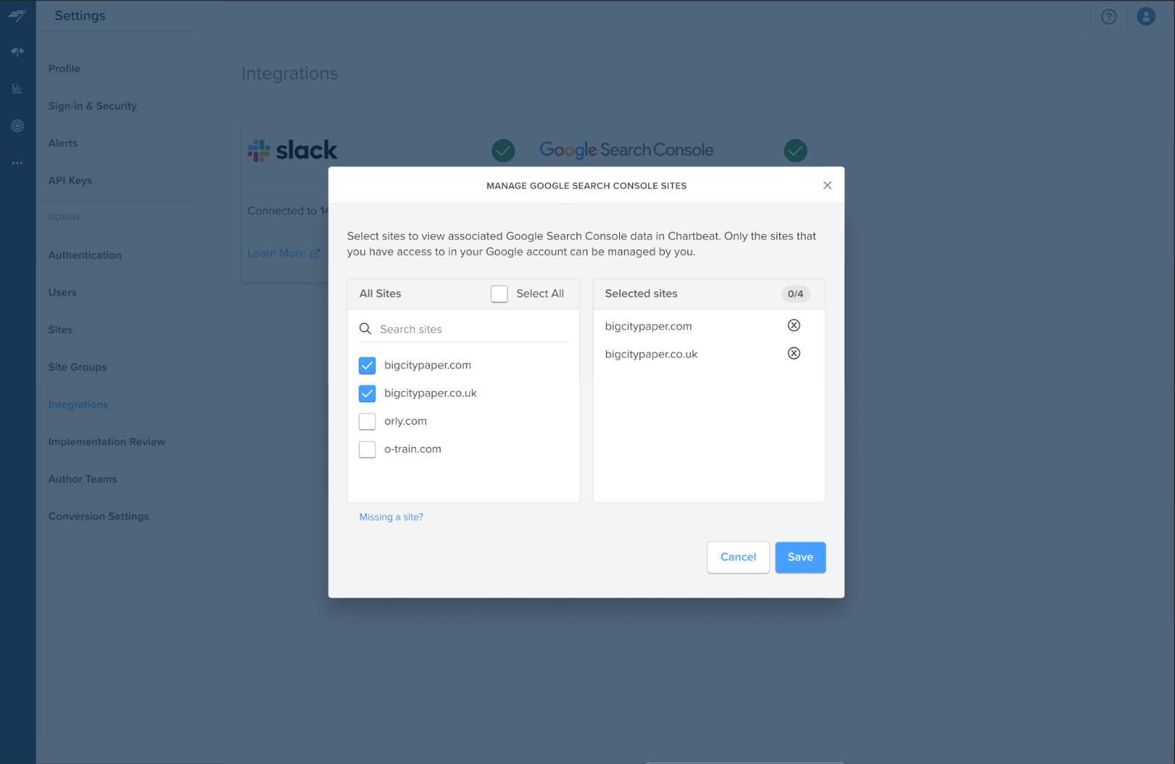This screenshot has height=764, width=1175.
Task: Select Integrations in the sidebar
Action: click(78, 404)
